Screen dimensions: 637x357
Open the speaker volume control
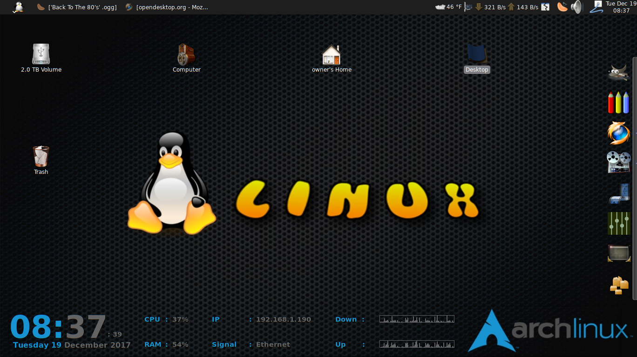[x=576, y=7]
